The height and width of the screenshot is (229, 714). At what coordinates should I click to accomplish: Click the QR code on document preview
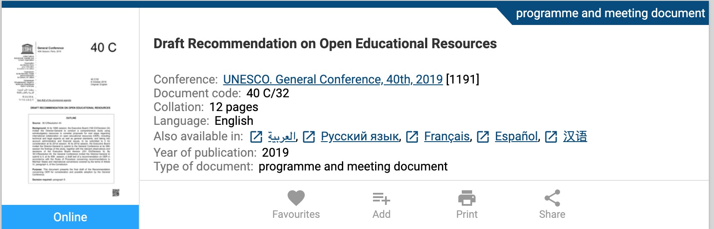click(x=116, y=192)
